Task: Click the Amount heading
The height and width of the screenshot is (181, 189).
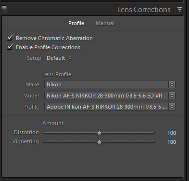Action: click(53, 123)
